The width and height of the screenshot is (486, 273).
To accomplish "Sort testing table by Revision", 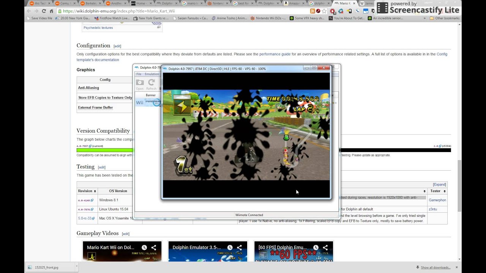I will click(x=87, y=191).
